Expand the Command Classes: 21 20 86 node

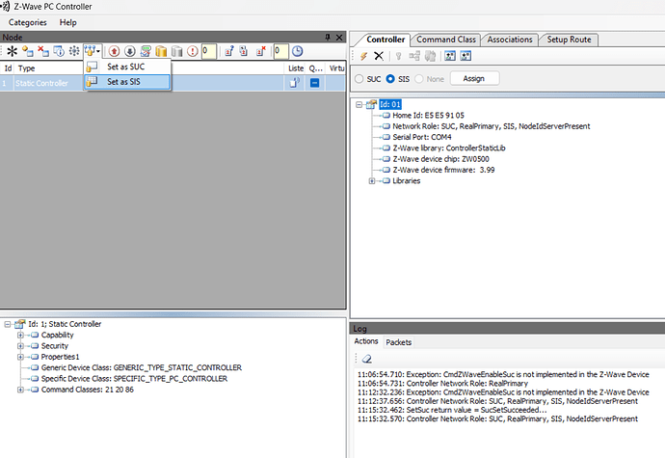[20, 390]
